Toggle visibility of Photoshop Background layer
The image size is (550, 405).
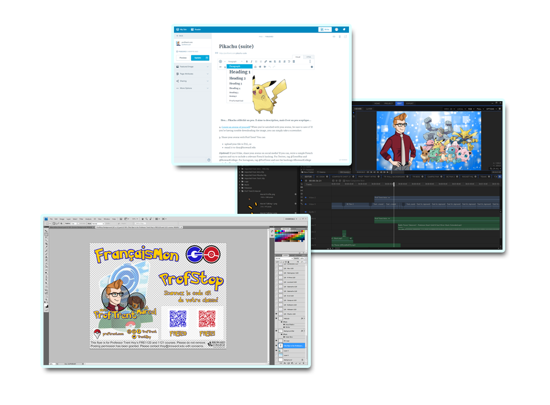click(277, 360)
